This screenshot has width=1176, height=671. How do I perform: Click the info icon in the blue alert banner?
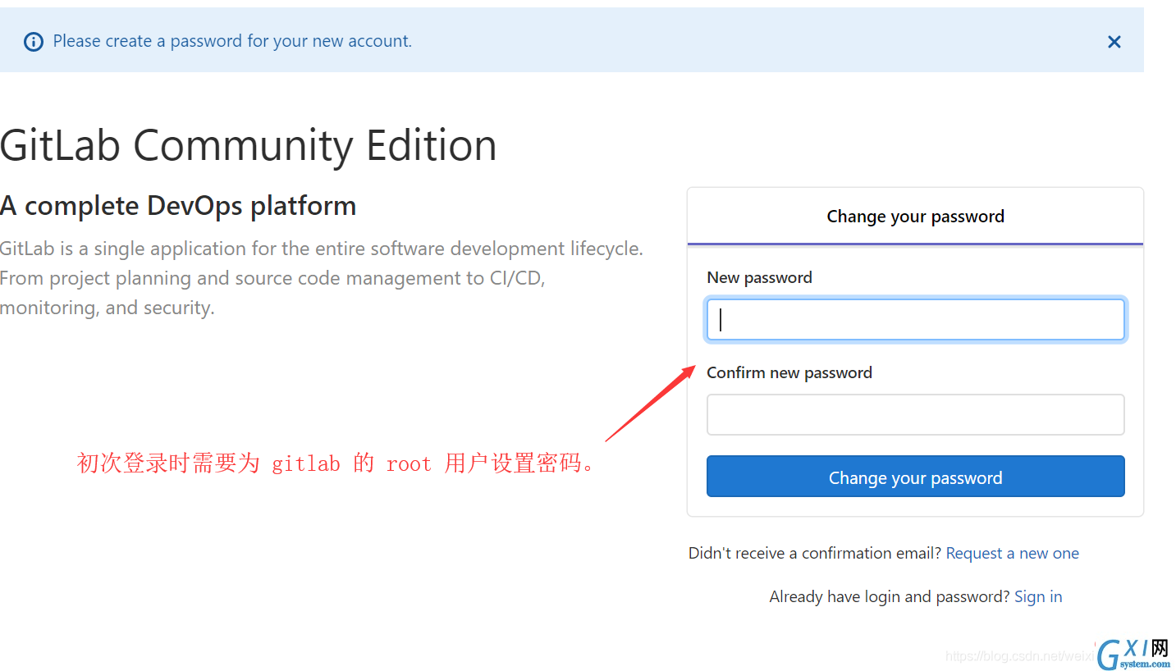click(x=34, y=42)
